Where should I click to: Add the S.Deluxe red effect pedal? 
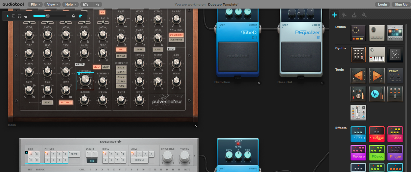(377, 134)
